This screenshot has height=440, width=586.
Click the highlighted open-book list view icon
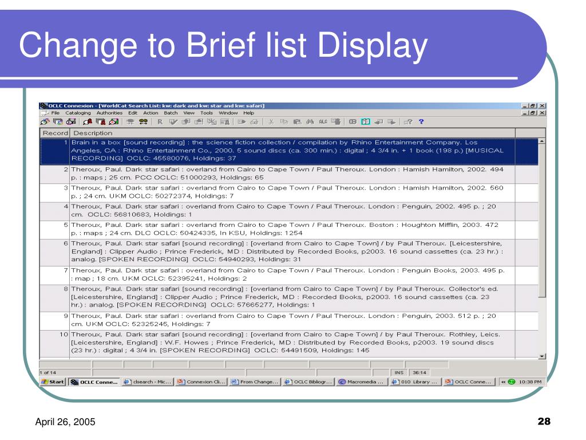tap(366, 121)
